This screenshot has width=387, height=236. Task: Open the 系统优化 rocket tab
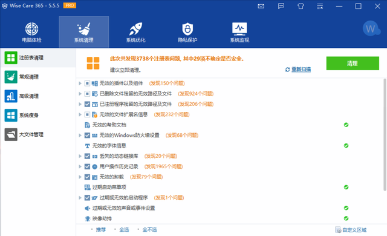pyautogui.click(x=135, y=32)
